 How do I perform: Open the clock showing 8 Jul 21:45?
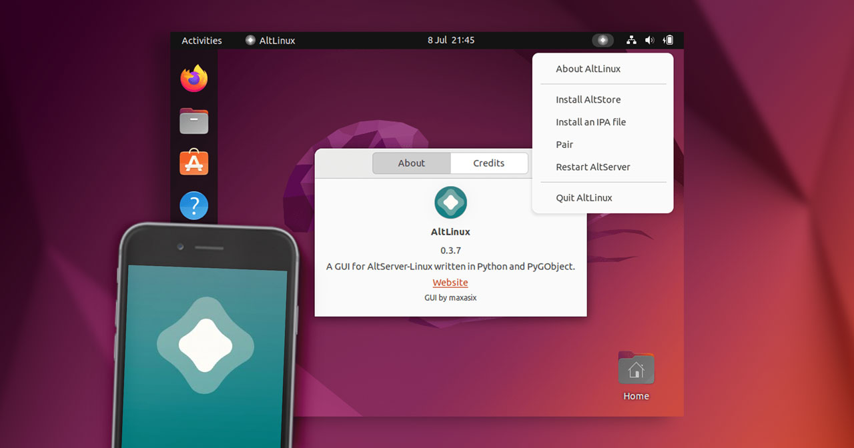pos(451,41)
